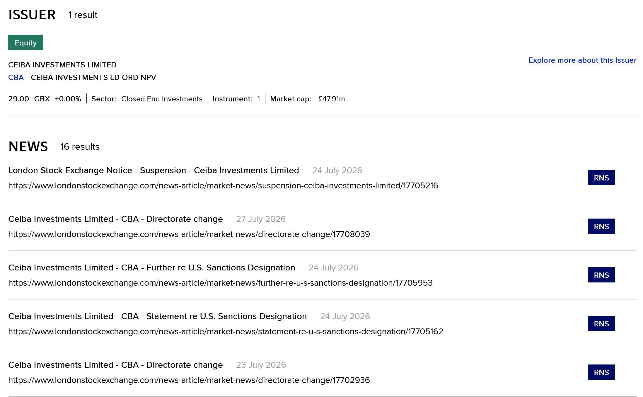Viewport: 643px width, 397px height.
Task: Click the 29.00 price value
Action: (18, 99)
